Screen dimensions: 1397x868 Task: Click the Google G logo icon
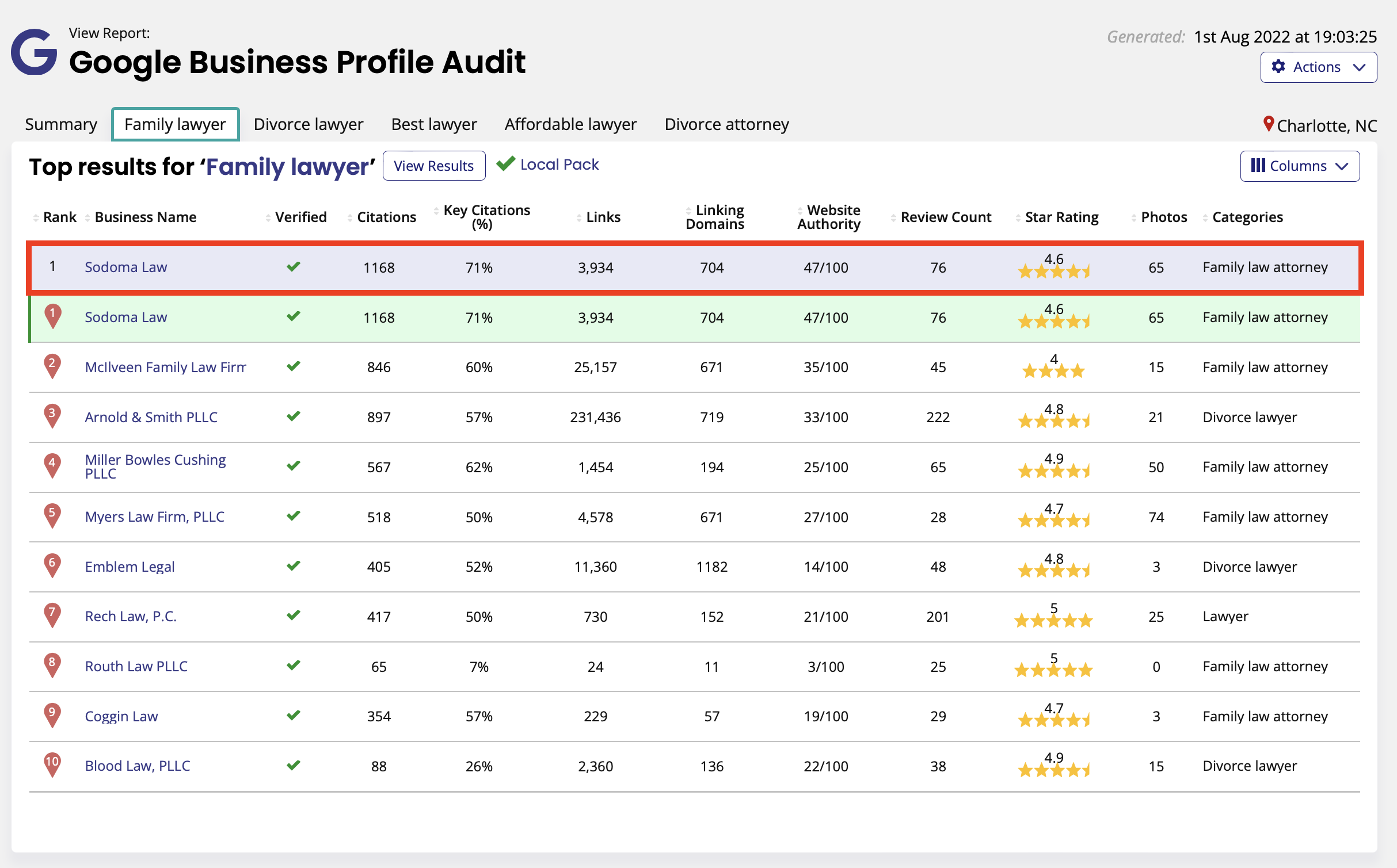tap(34, 52)
